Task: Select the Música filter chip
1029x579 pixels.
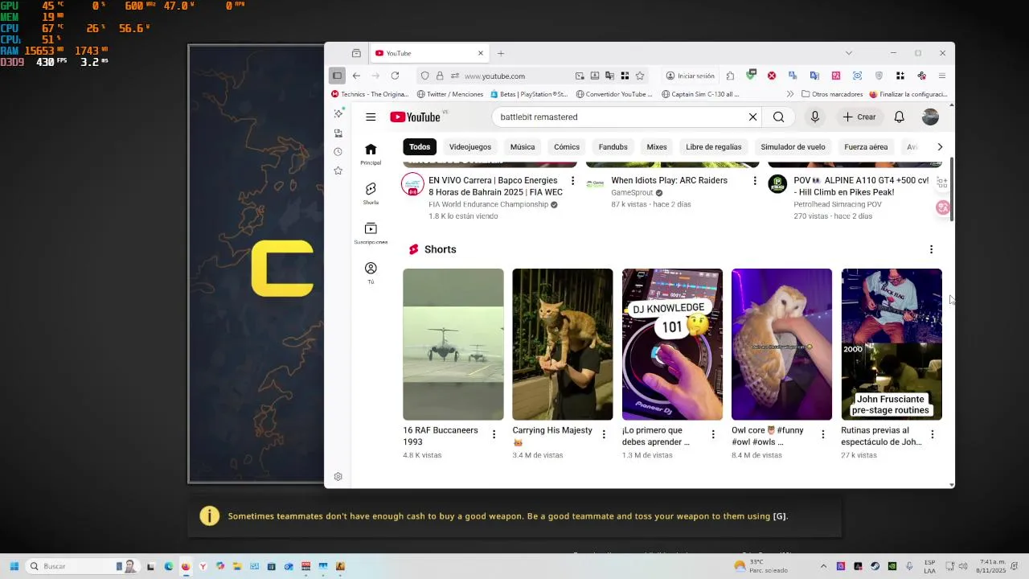Action: (523, 147)
